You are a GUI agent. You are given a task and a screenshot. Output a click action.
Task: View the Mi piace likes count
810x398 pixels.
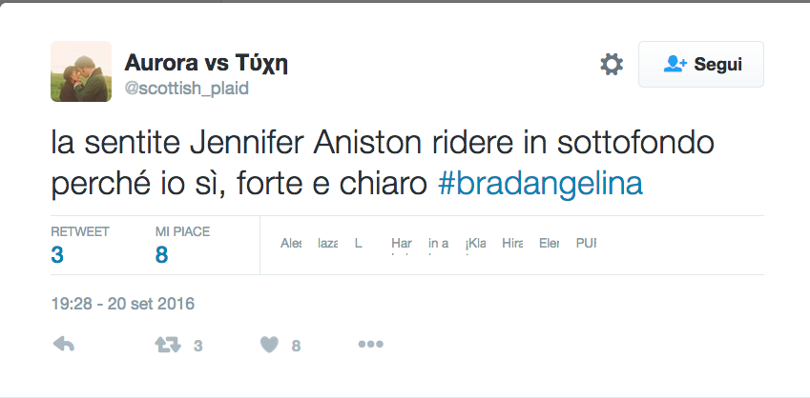tap(182, 245)
